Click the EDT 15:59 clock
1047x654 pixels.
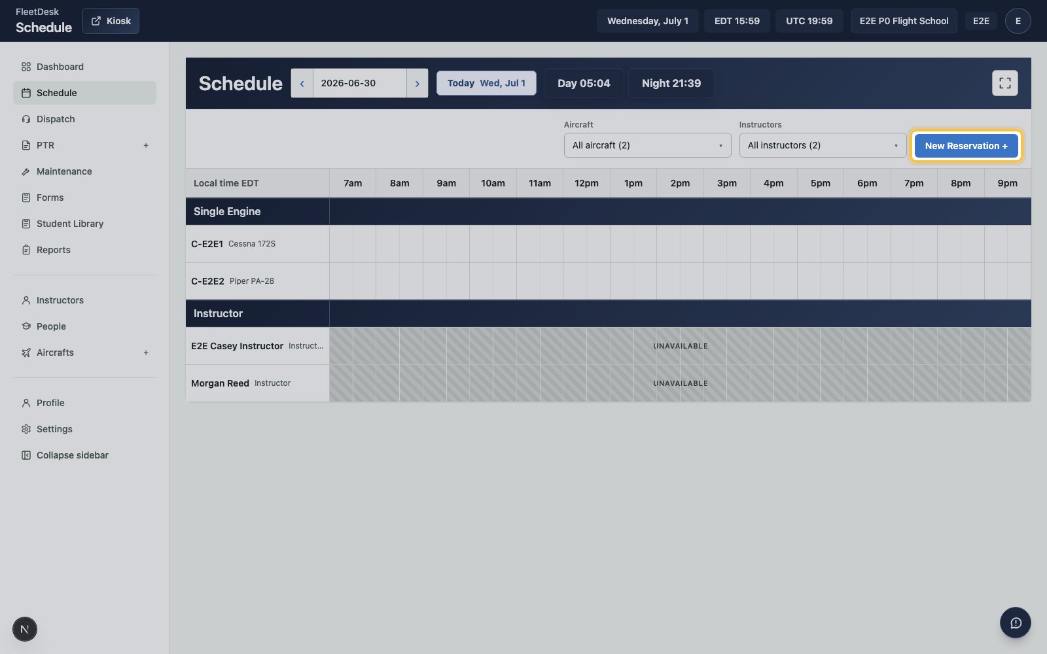click(737, 21)
